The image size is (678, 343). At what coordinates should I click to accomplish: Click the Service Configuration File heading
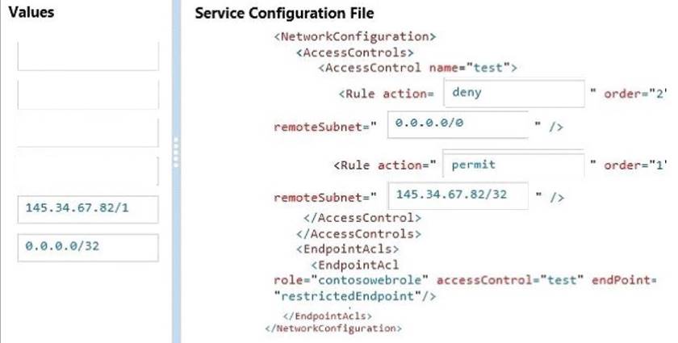(285, 15)
